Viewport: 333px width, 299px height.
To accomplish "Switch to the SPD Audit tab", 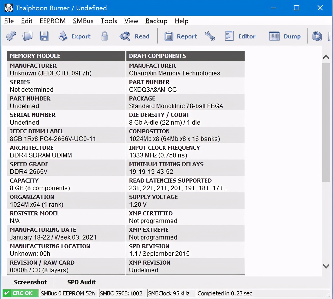I will 81,282.
